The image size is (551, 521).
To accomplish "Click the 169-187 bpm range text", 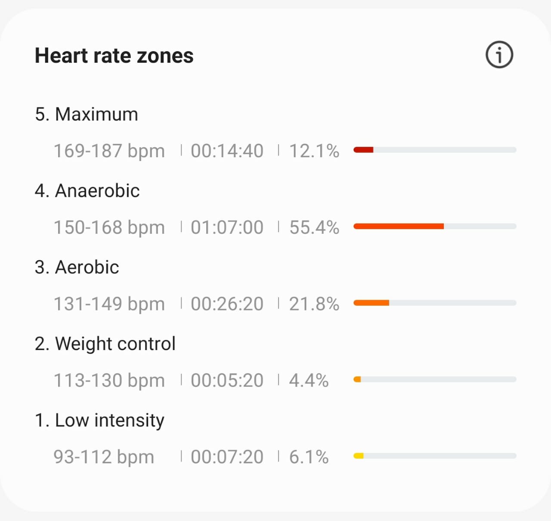I will tap(109, 151).
